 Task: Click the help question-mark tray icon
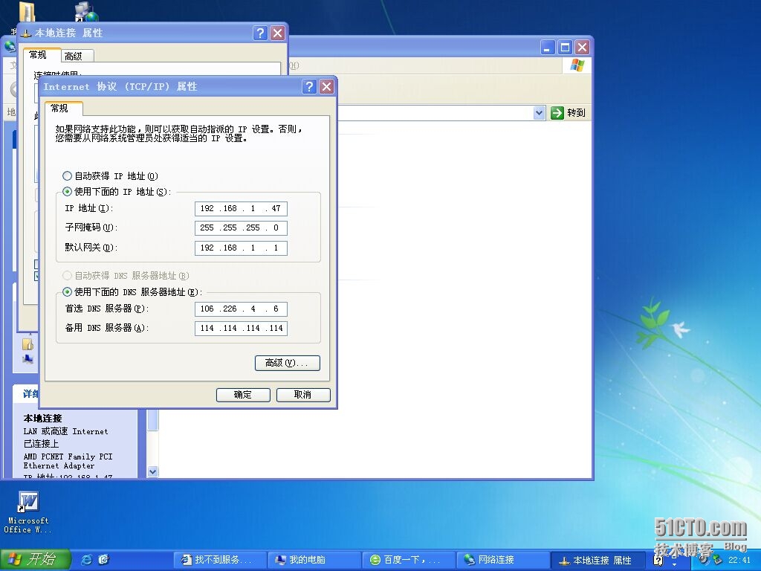click(658, 560)
